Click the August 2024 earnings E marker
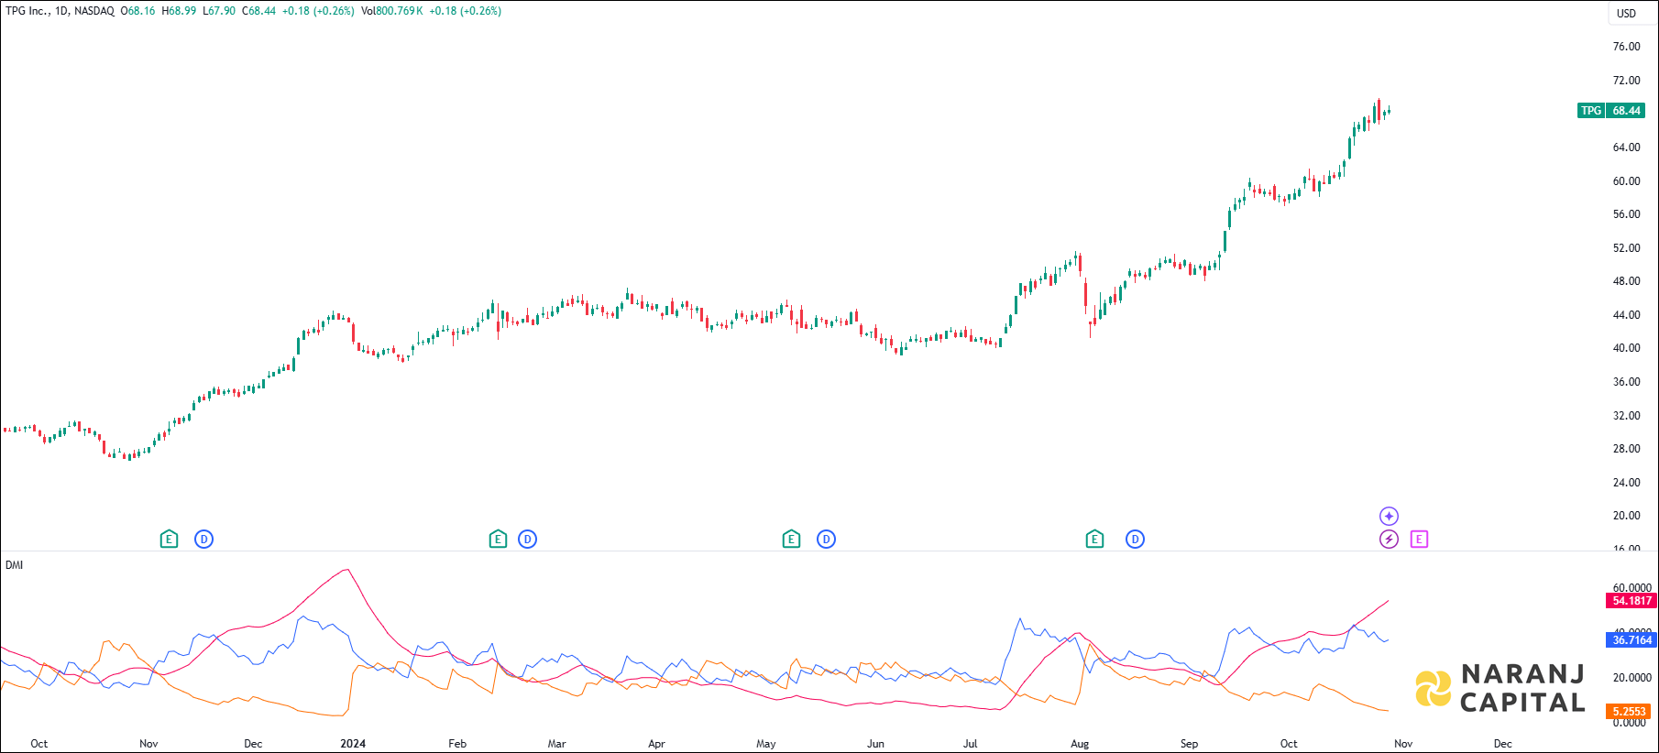The width and height of the screenshot is (1659, 753). pyautogui.click(x=1094, y=540)
